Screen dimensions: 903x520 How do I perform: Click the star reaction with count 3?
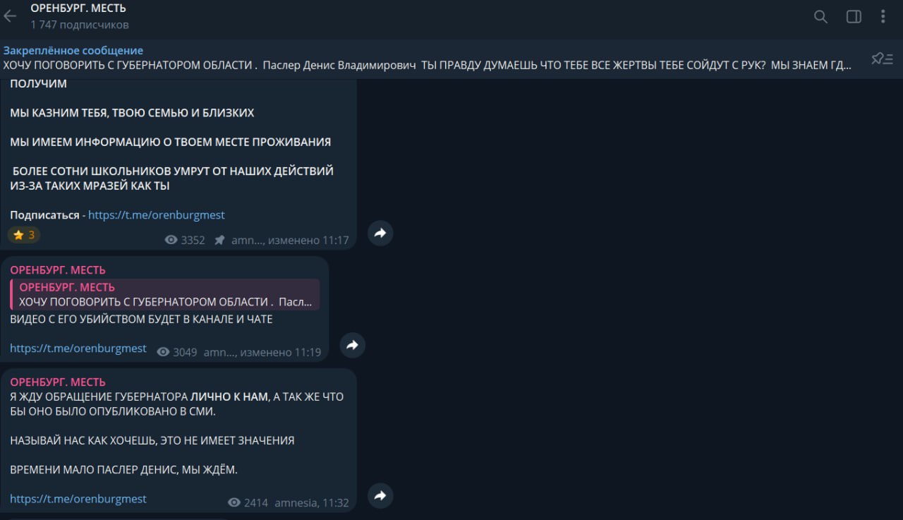pyautogui.click(x=24, y=235)
